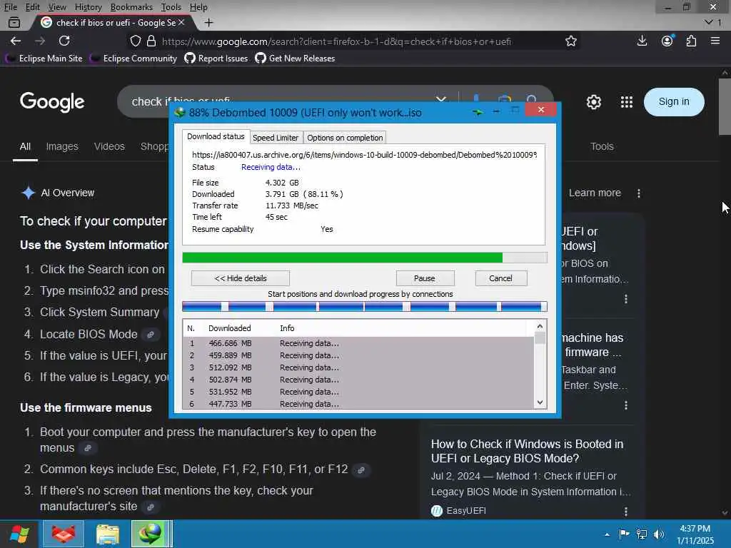Open the Internet Download Manager taskbar icon

coord(150,534)
